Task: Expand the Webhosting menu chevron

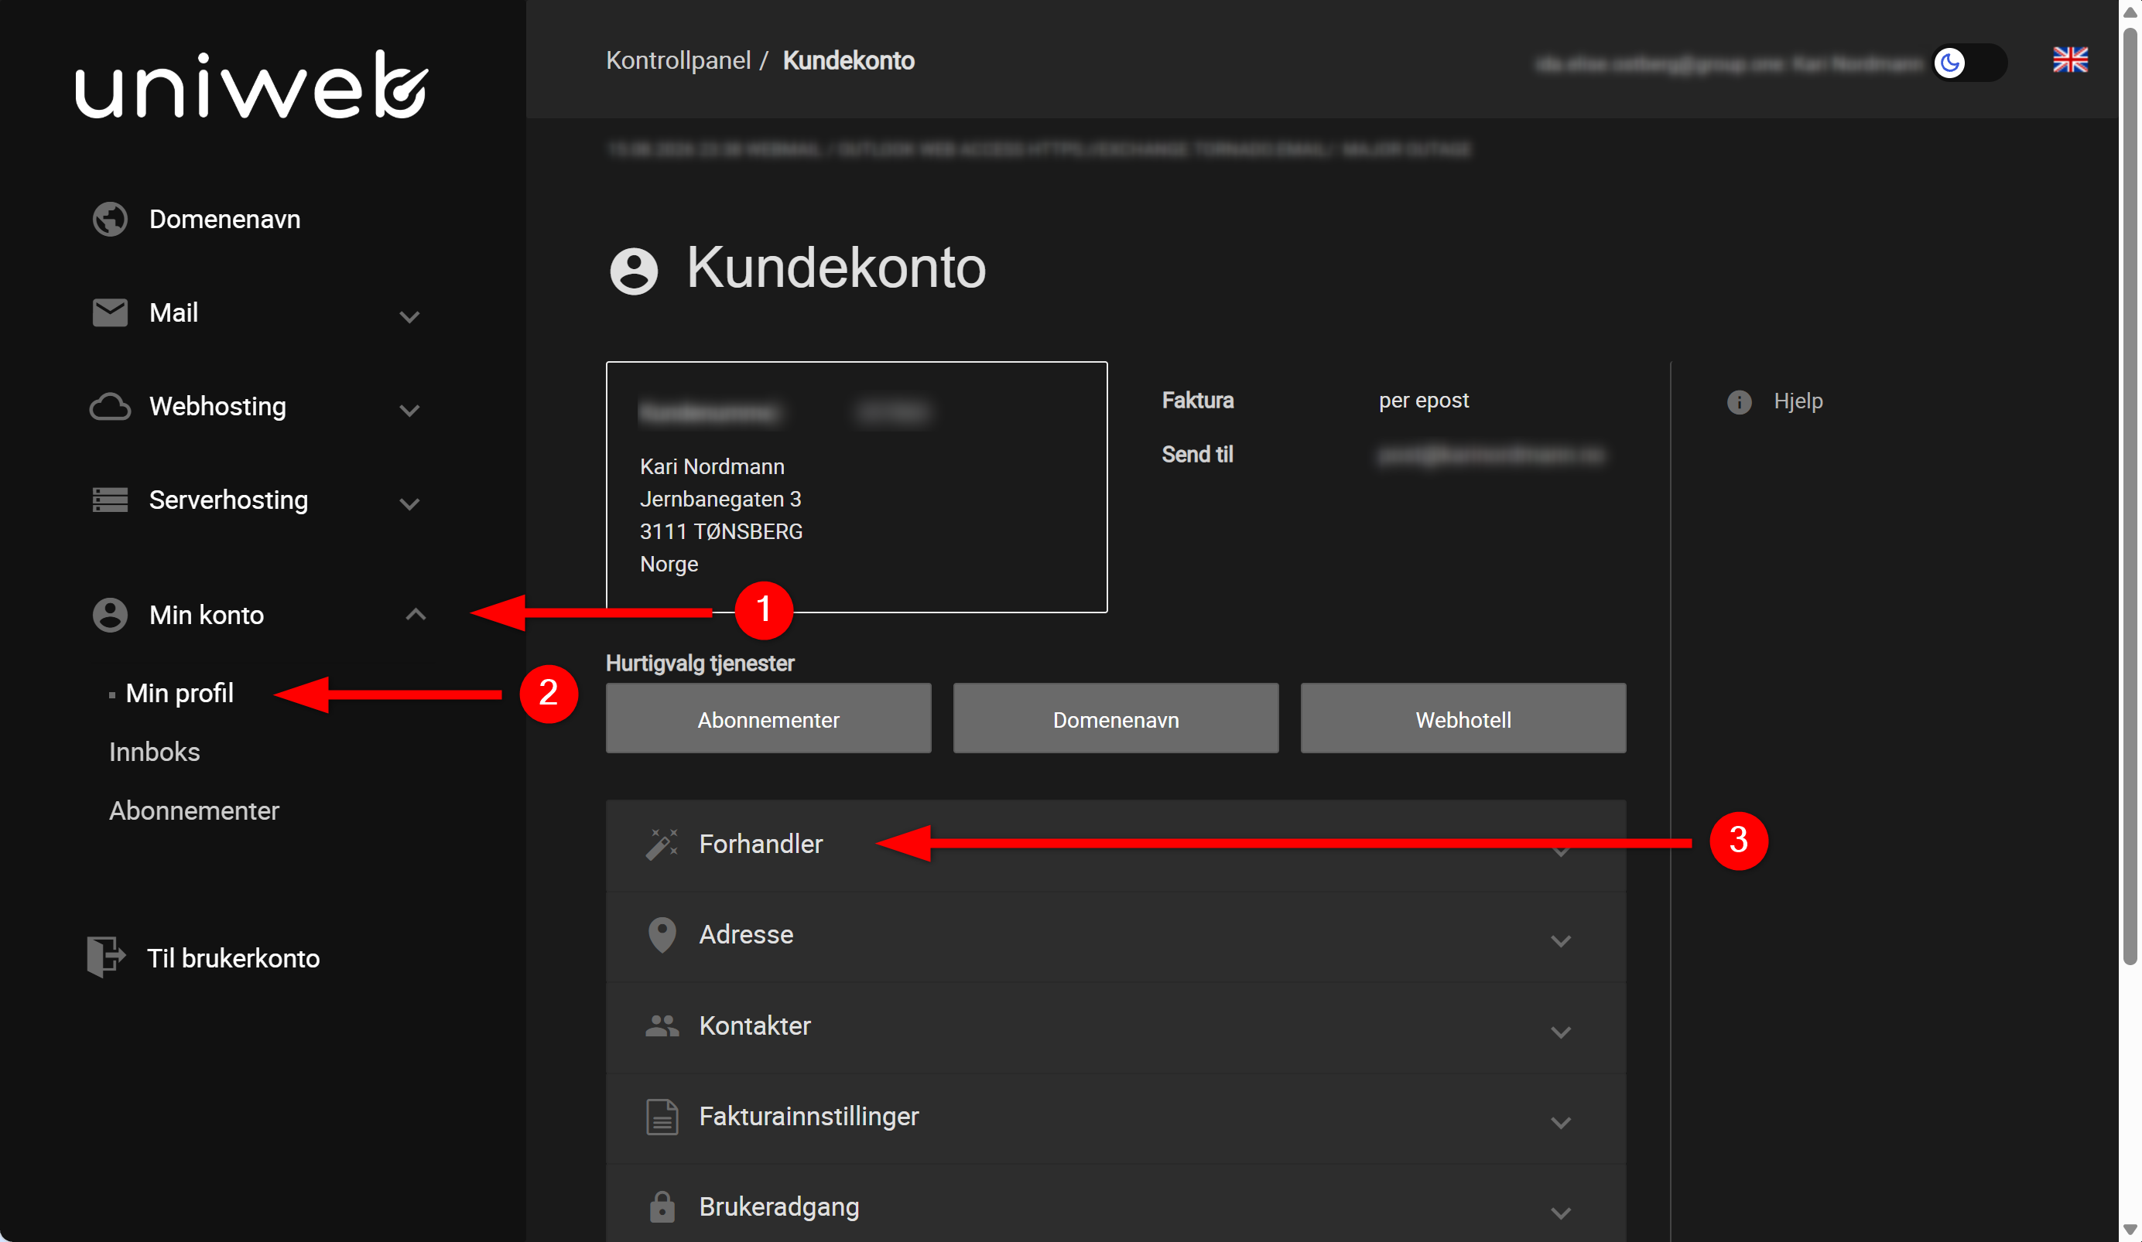Action: pyautogui.click(x=409, y=411)
